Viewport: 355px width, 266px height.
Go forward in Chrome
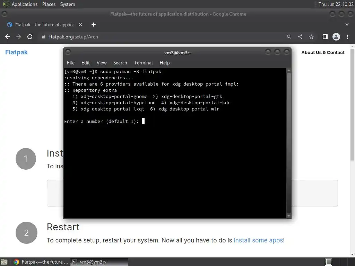(19, 37)
